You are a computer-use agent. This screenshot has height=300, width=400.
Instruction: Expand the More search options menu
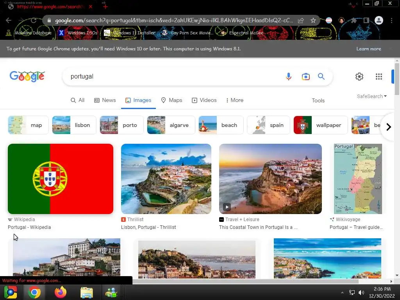(x=235, y=100)
